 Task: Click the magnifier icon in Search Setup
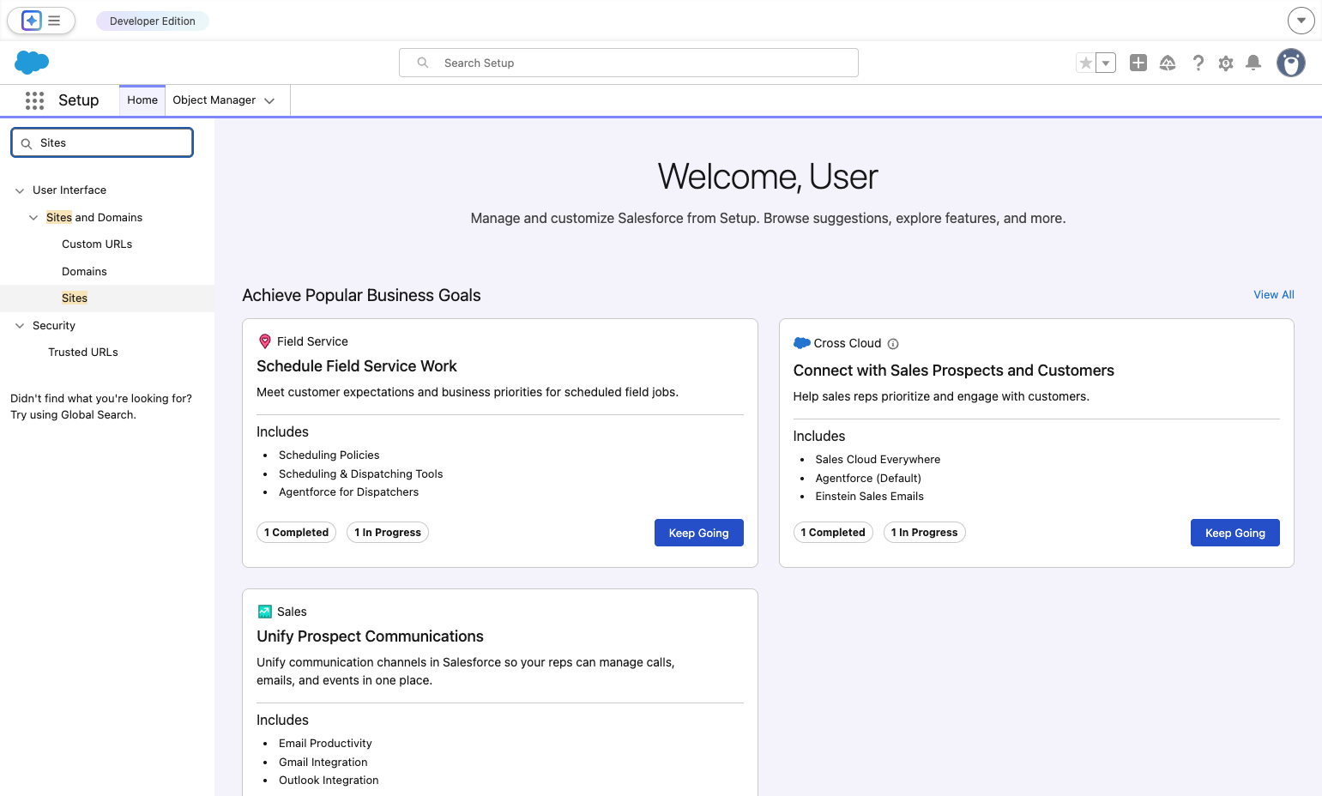click(423, 63)
